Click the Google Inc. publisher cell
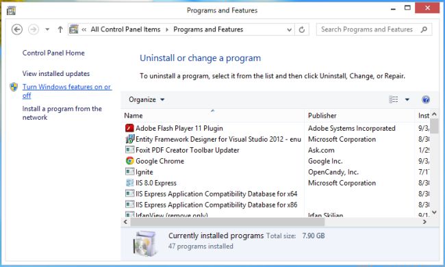This screenshot has width=445, height=267. pos(325,161)
